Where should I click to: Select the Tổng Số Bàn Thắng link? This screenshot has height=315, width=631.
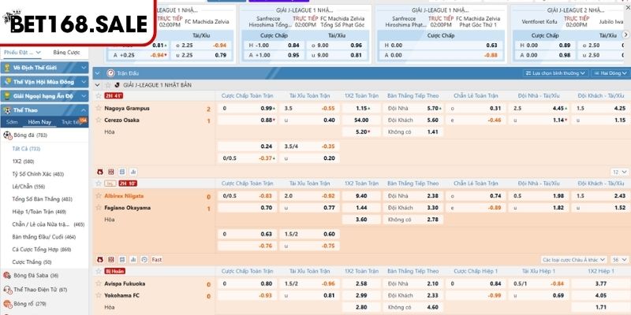pos(38,198)
